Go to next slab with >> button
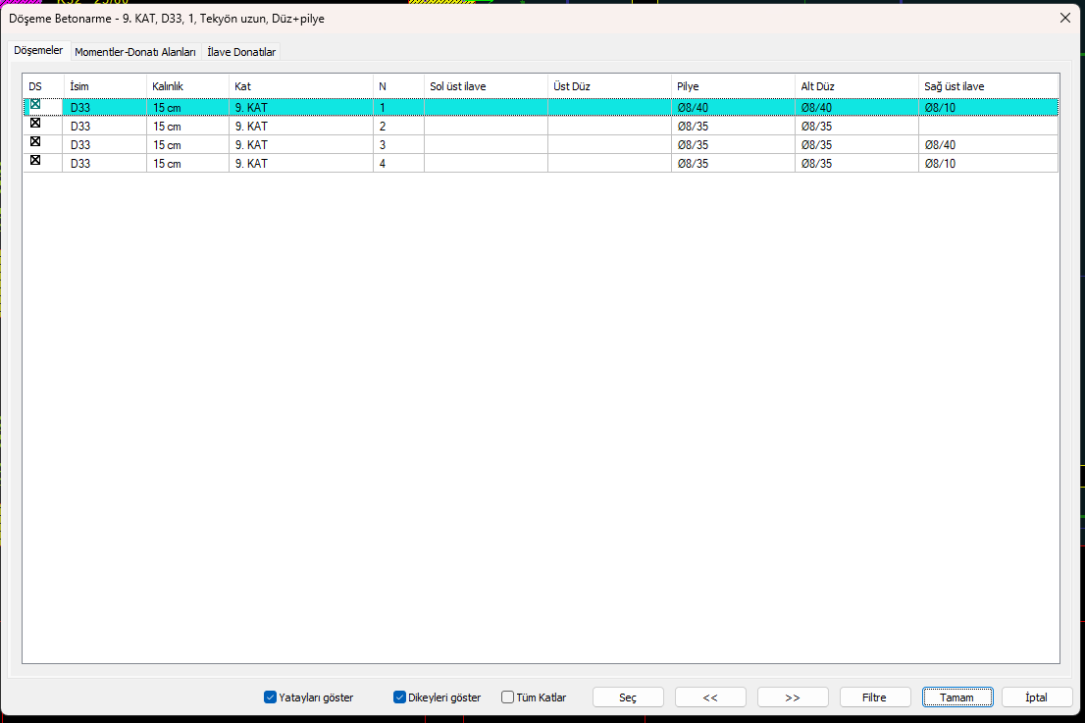 (793, 697)
